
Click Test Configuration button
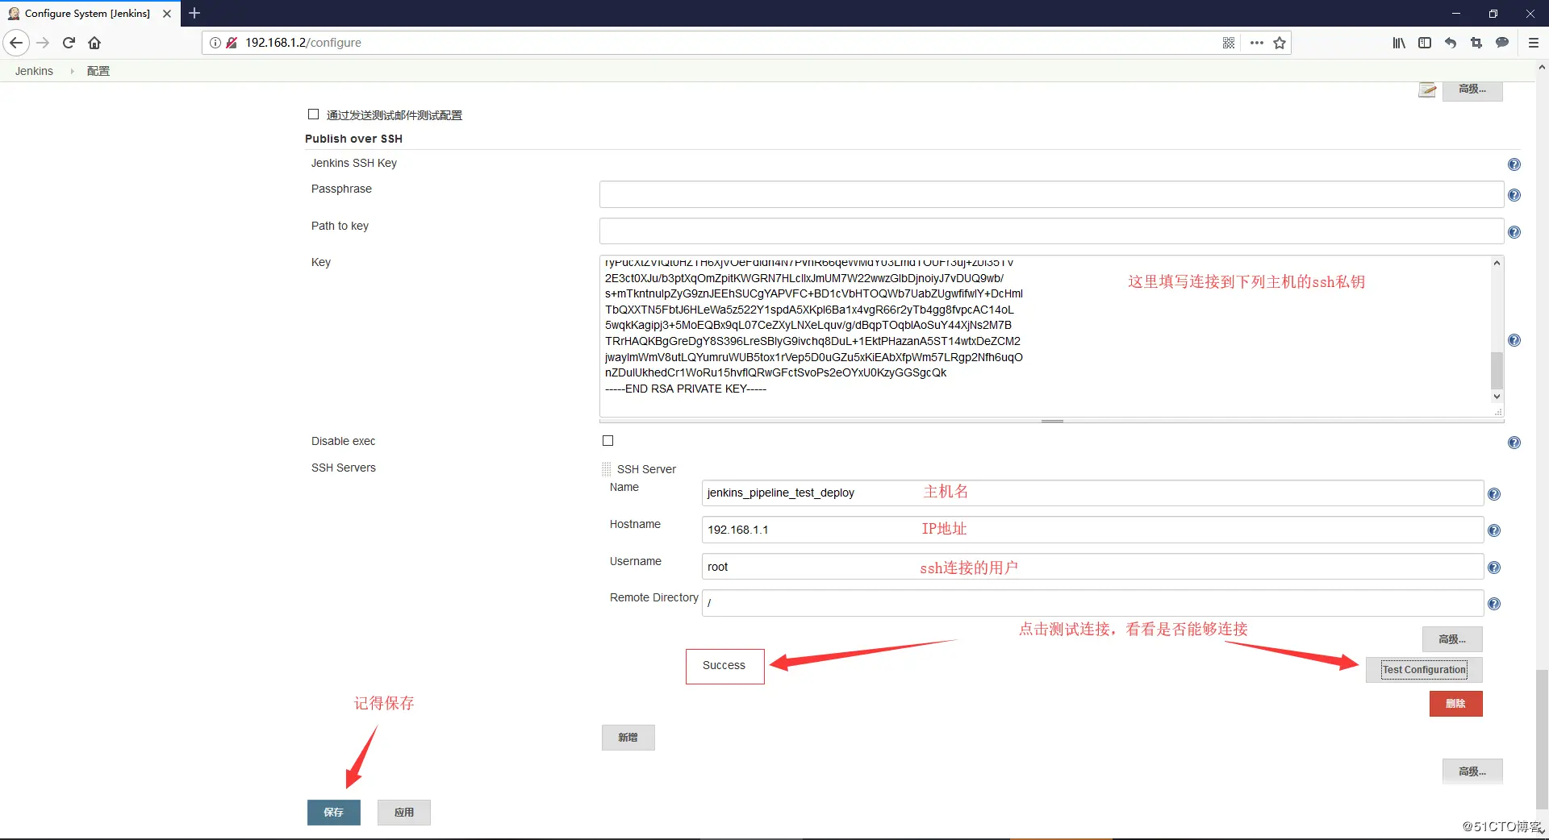[x=1424, y=670]
